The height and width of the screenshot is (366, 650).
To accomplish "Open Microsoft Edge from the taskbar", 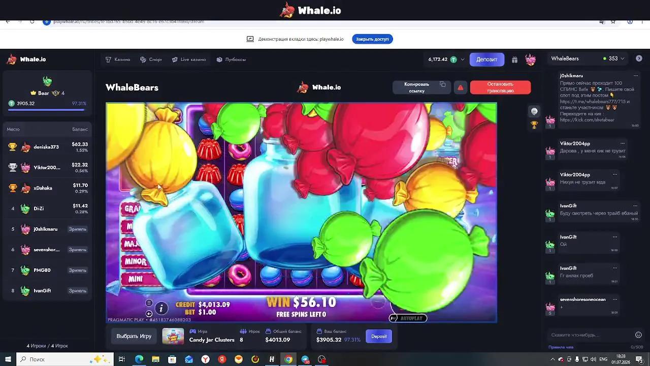I will click(x=139, y=359).
